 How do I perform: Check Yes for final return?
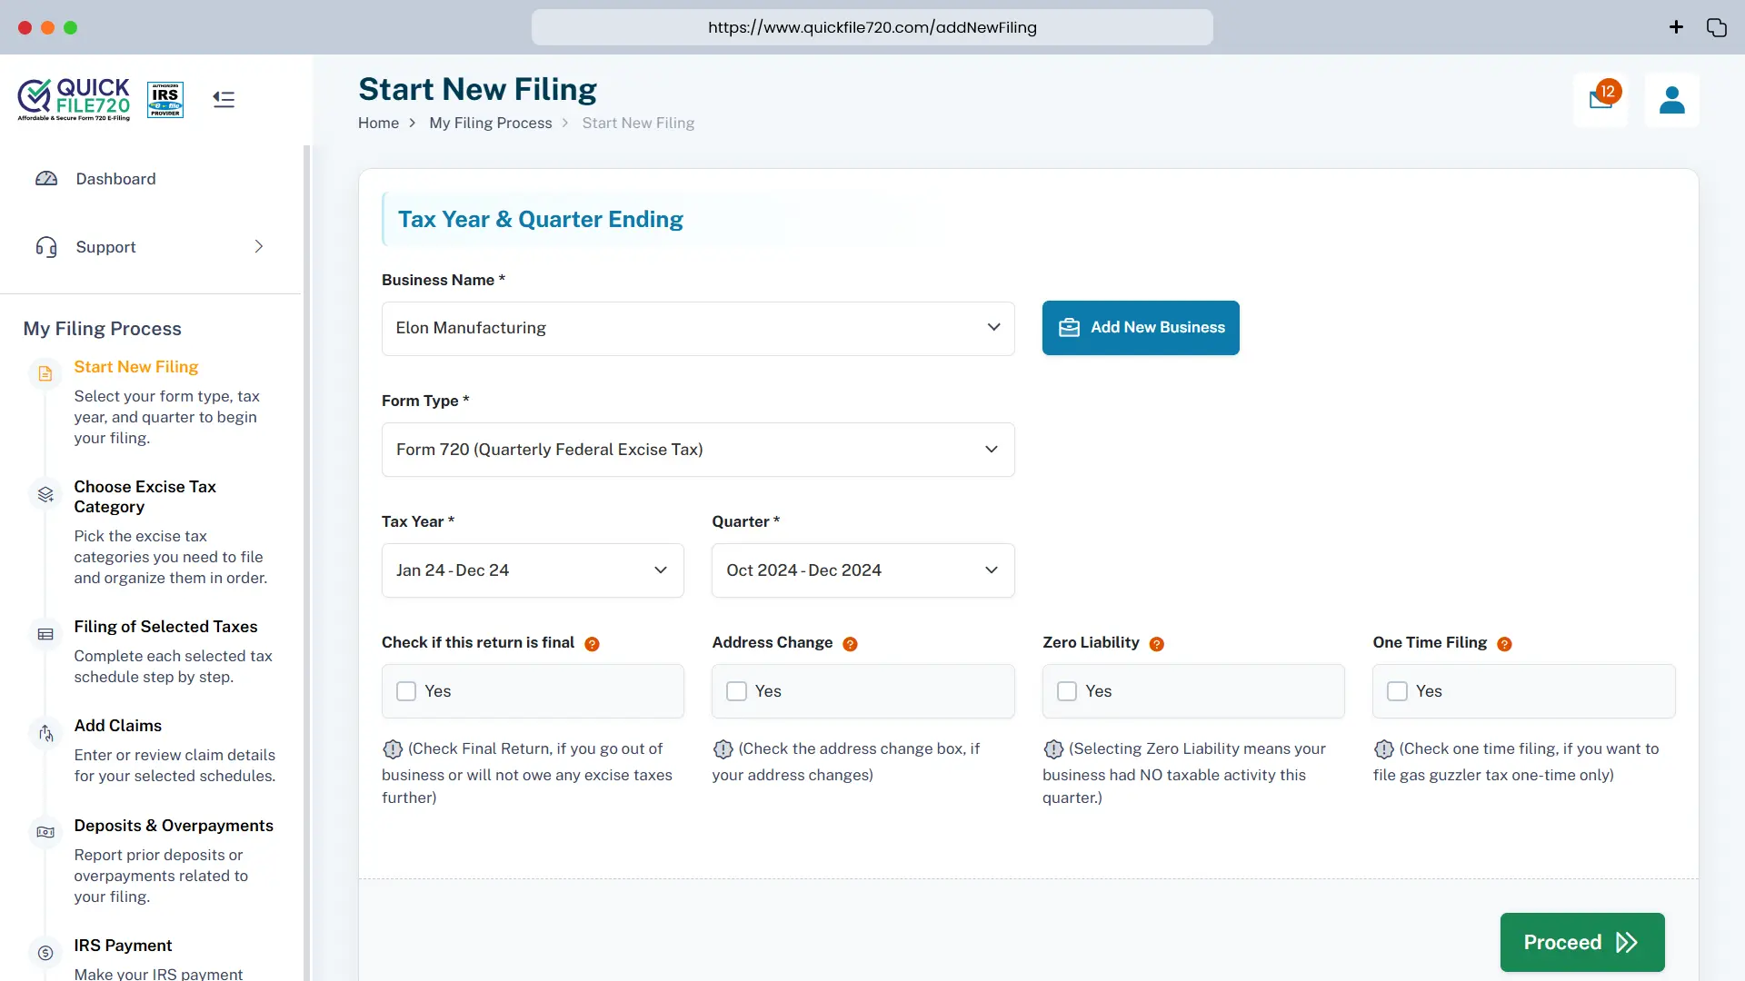[x=405, y=691]
